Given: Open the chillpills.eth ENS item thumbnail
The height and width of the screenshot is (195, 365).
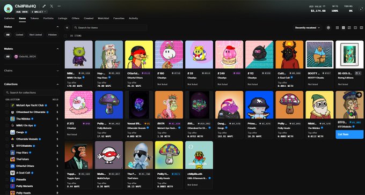Looking at the screenshot, I should click(x=199, y=155).
